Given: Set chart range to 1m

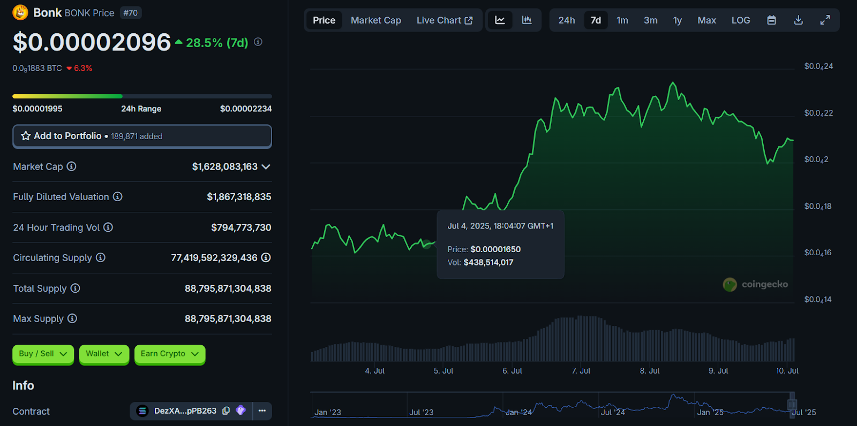Looking at the screenshot, I should (622, 20).
